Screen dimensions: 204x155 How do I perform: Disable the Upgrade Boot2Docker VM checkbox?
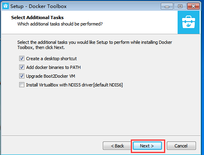[22, 76]
